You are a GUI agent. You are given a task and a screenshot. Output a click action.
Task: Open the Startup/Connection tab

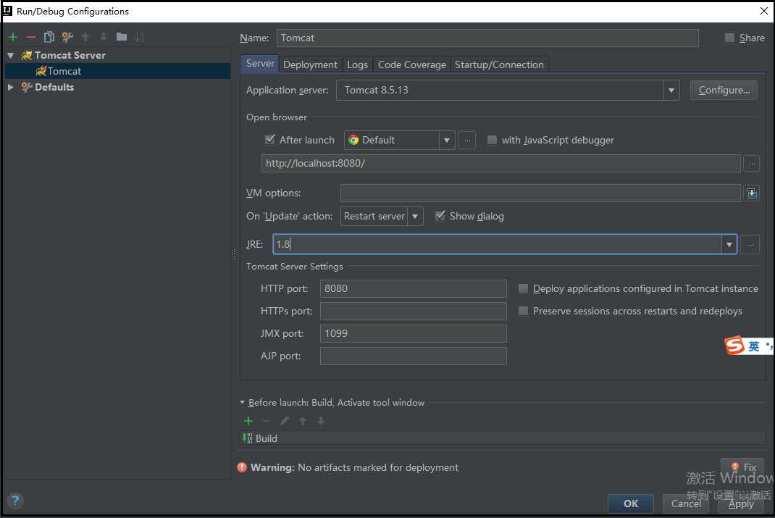click(499, 64)
